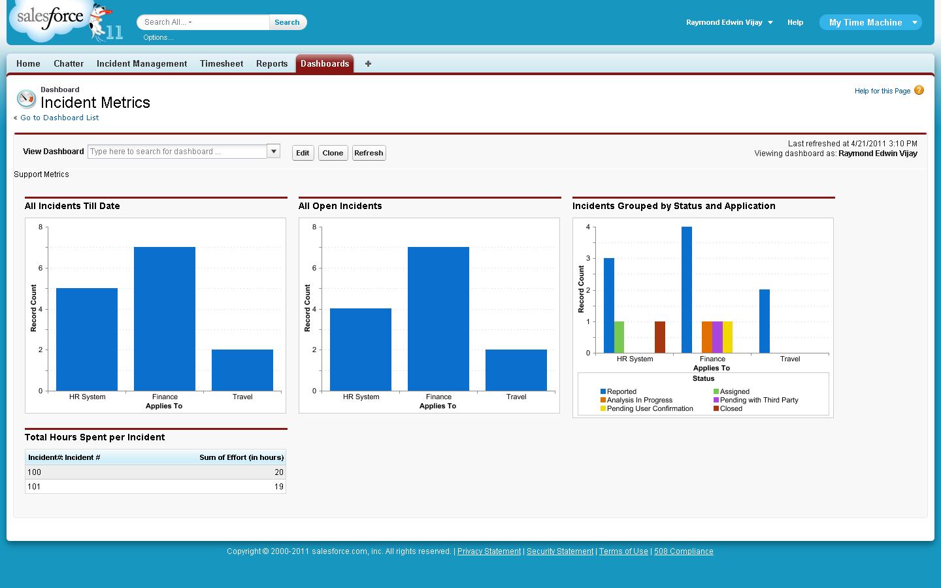Click effort value 20 in table

[x=279, y=472]
